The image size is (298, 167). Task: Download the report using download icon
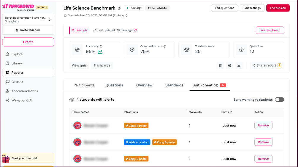coord(239,65)
